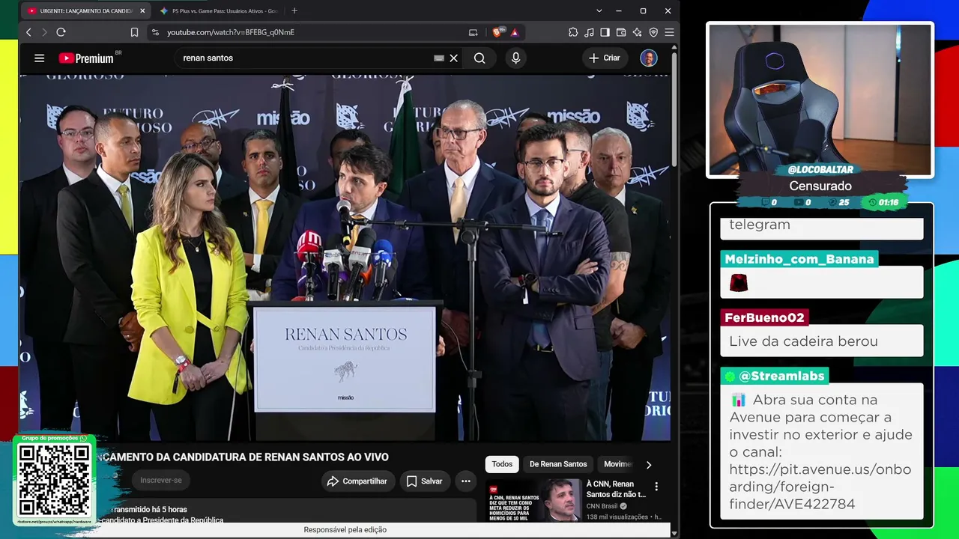Open the Leo AI sparkle icon
959x539 pixels.
[637, 32]
